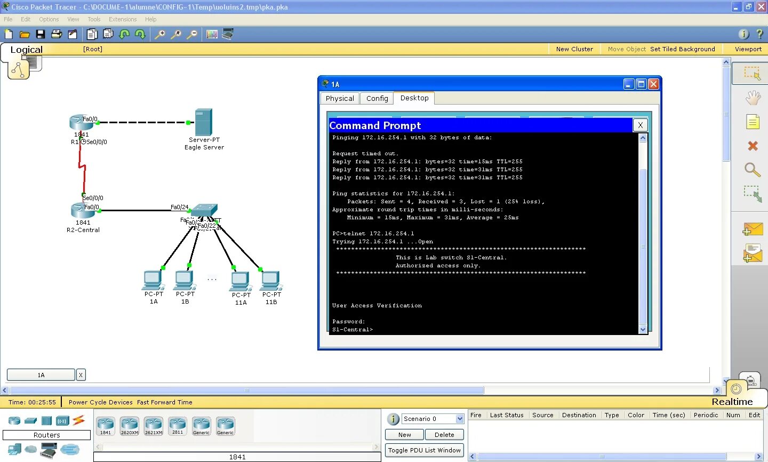Save the file with the floppy disk icon
The height and width of the screenshot is (462, 768).
click(41, 34)
